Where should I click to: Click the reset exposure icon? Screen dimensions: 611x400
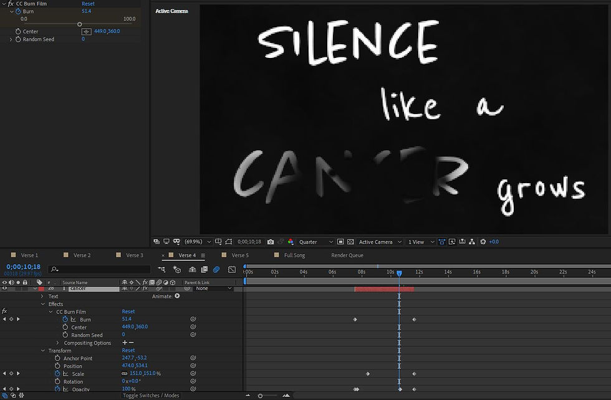tap(483, 242)
